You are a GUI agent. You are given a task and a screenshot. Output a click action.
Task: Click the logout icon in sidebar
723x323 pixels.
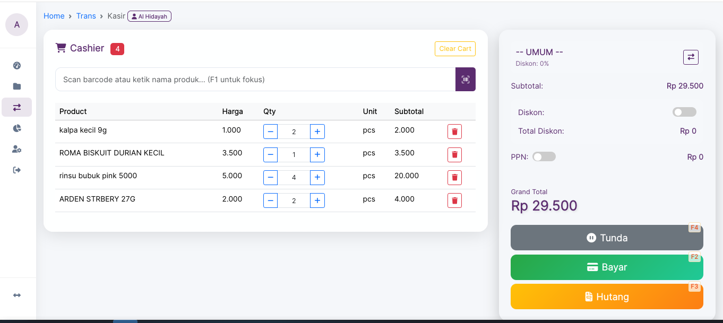17,170
